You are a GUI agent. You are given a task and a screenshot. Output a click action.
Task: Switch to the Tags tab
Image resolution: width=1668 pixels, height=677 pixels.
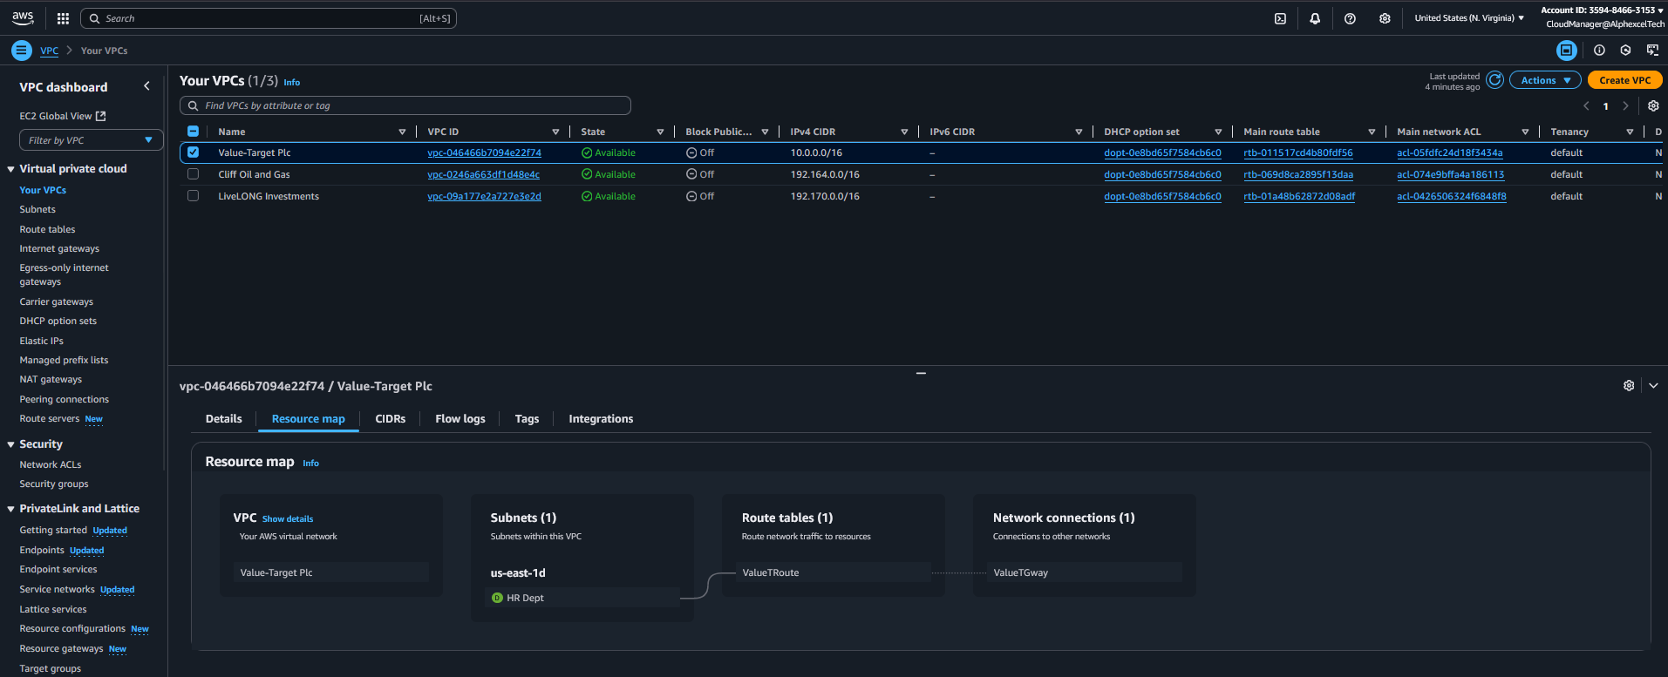[527, 419]
